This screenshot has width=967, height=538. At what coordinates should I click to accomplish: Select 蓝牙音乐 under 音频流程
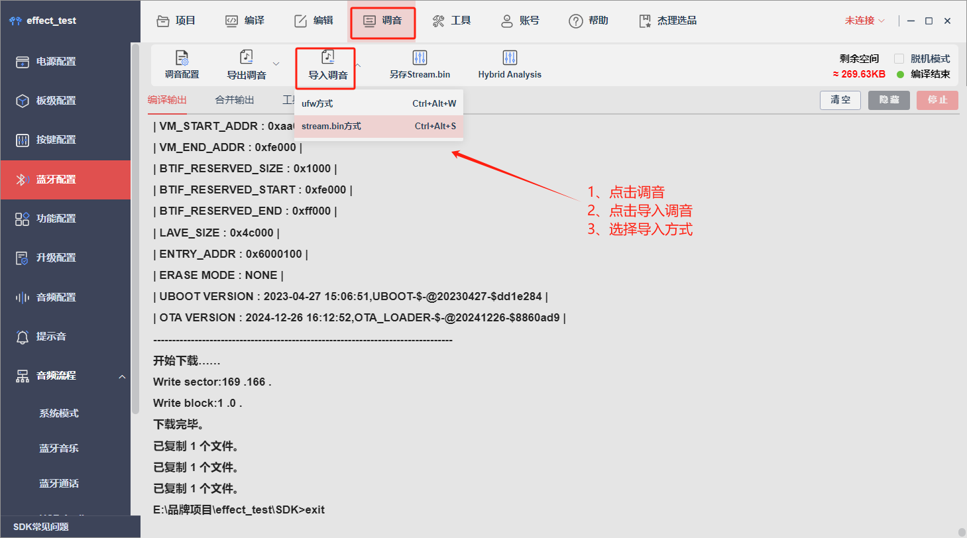(x=59, y=449)
